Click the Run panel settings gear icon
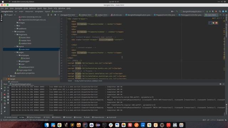228x128 pixels. click(220, 84)
